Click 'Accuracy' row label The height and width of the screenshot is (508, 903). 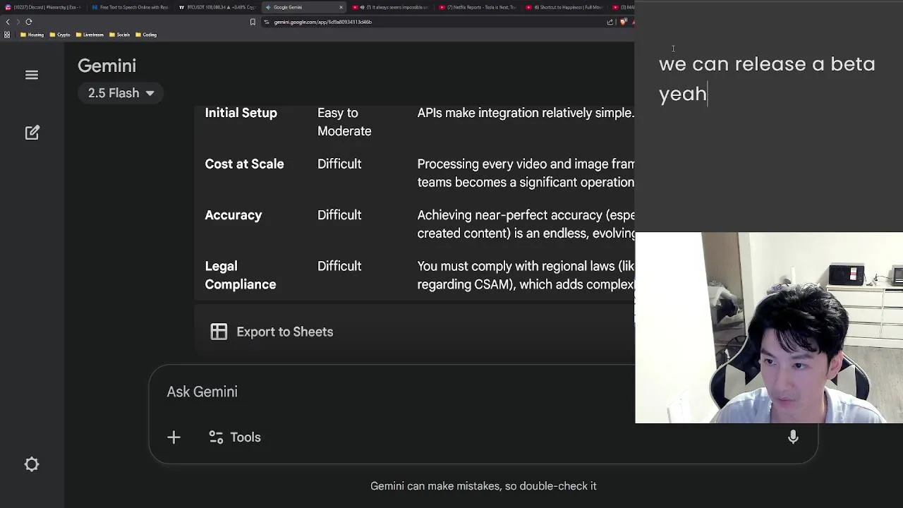click(x=233, y=215)
